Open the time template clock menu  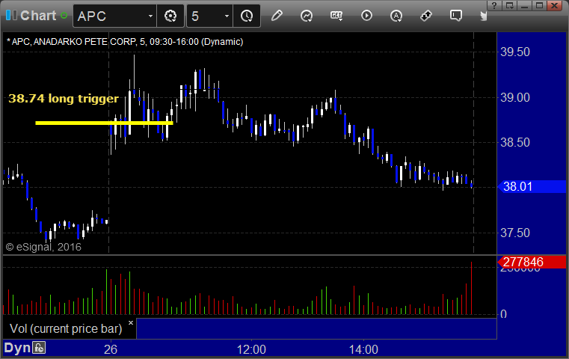pyautogui.click(x=247, y=16)
